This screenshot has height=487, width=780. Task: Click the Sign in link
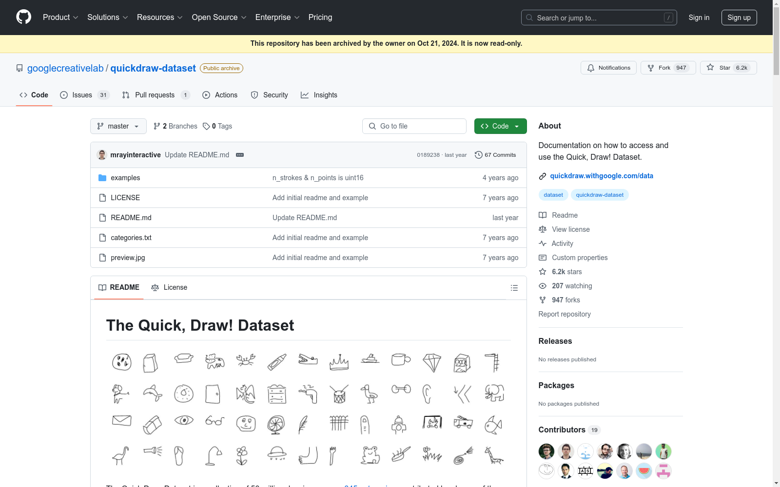coord(699,18)
